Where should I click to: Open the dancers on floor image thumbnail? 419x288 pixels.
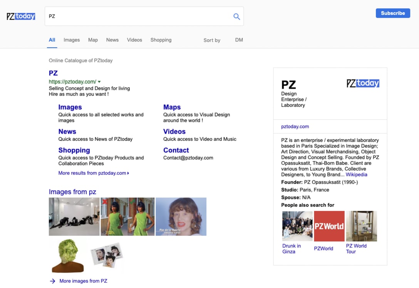(74, 217)
